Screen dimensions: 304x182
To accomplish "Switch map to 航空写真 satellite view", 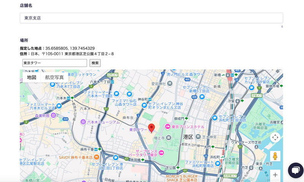I will (54, 77).
